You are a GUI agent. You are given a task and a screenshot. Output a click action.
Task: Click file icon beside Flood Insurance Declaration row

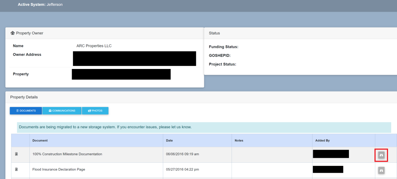(x=16, y=169)
